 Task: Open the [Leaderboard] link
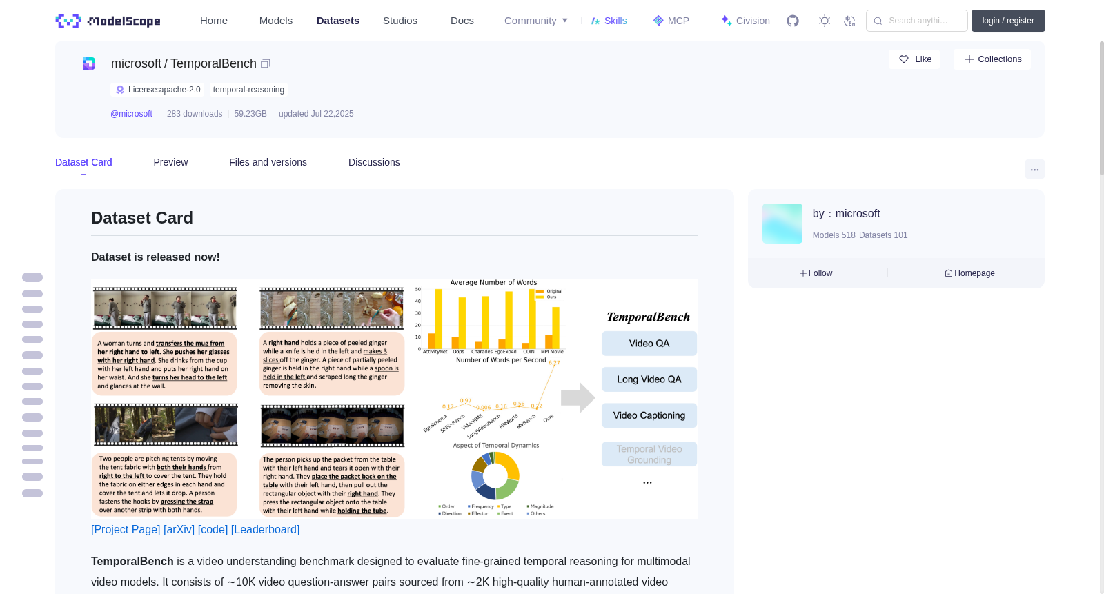pos(265,529)
